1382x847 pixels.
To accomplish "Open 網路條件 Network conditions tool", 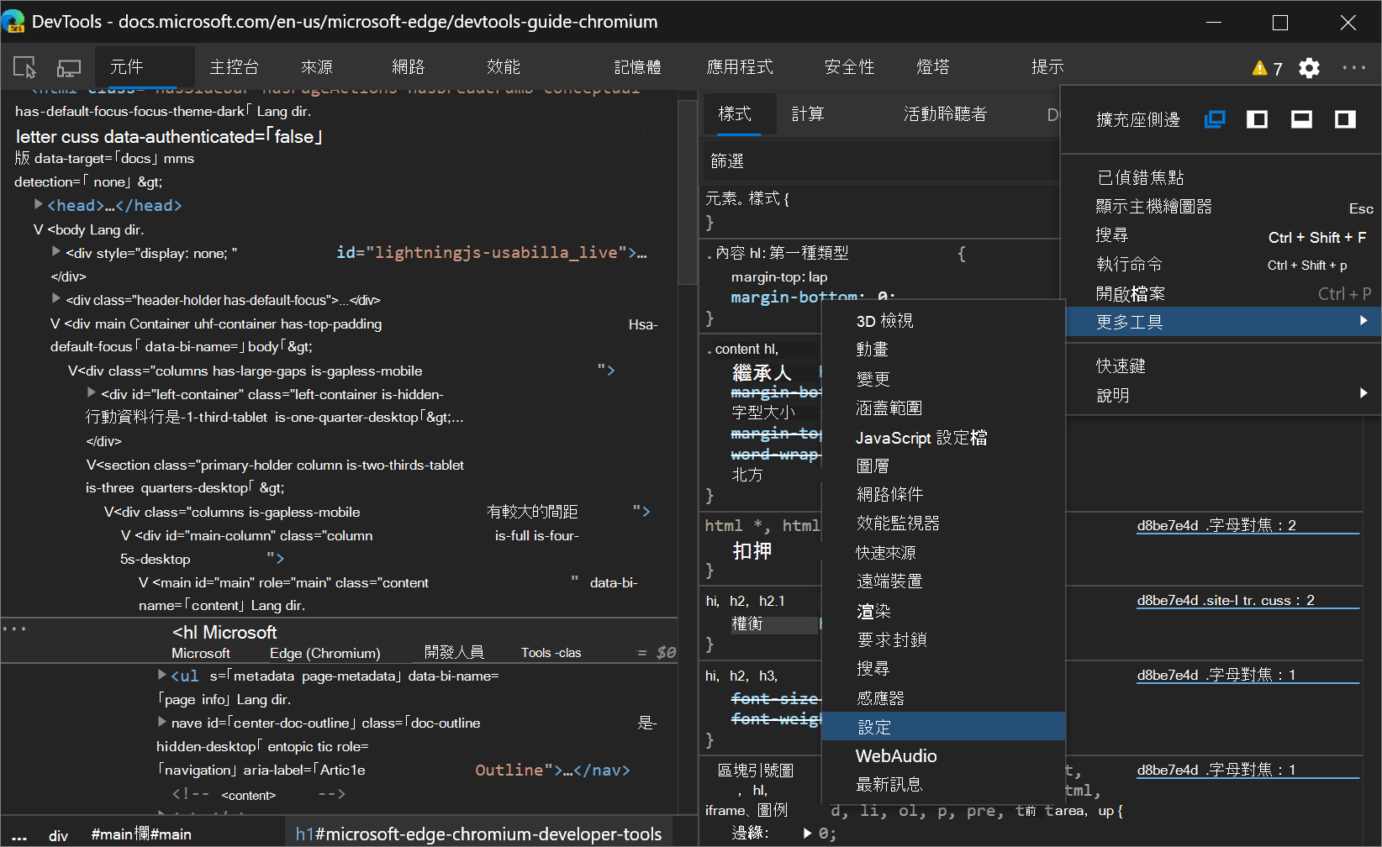I will 943,495.
